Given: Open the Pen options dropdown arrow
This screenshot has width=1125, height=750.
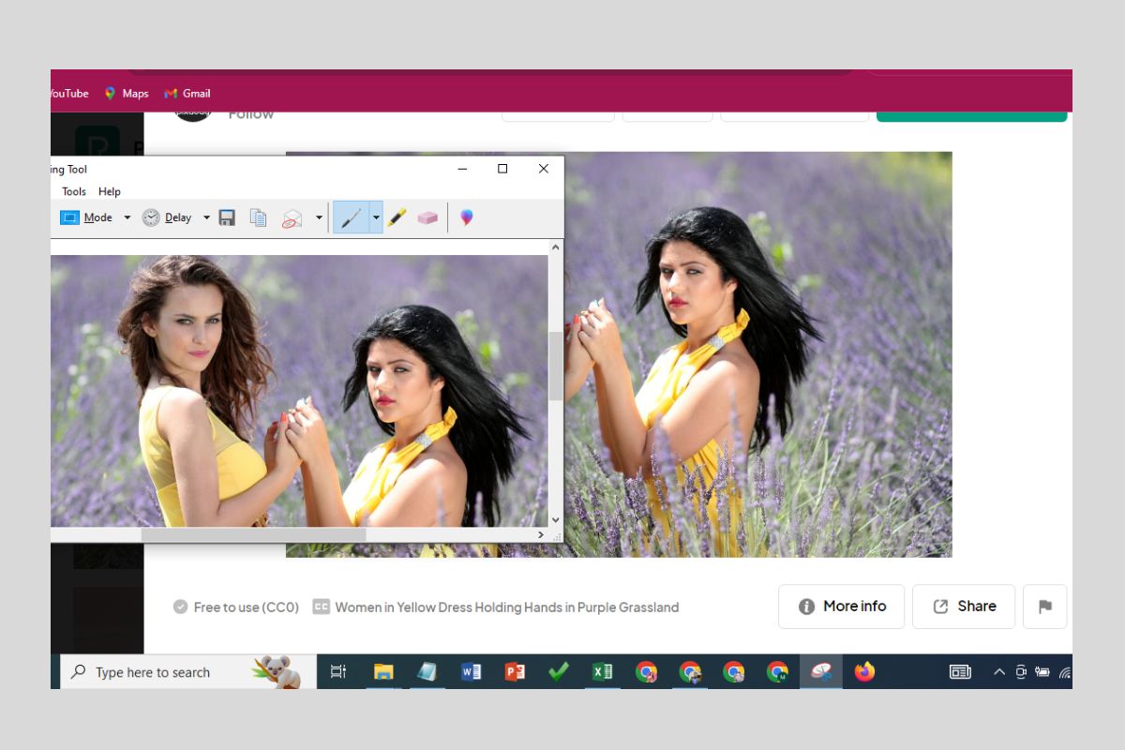Looking at the screenshot, I should click(376, 217).
